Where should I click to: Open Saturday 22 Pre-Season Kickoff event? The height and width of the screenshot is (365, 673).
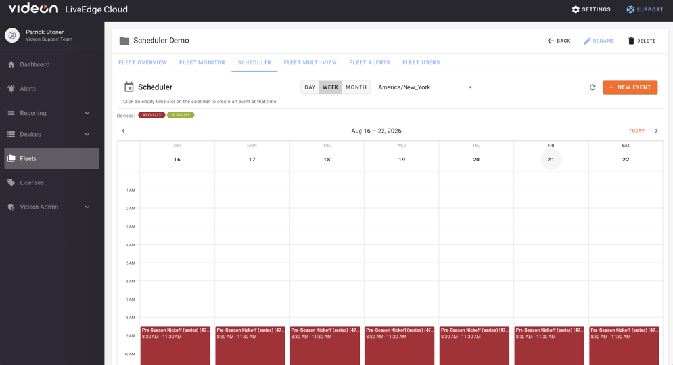click(x=624, y=346)
